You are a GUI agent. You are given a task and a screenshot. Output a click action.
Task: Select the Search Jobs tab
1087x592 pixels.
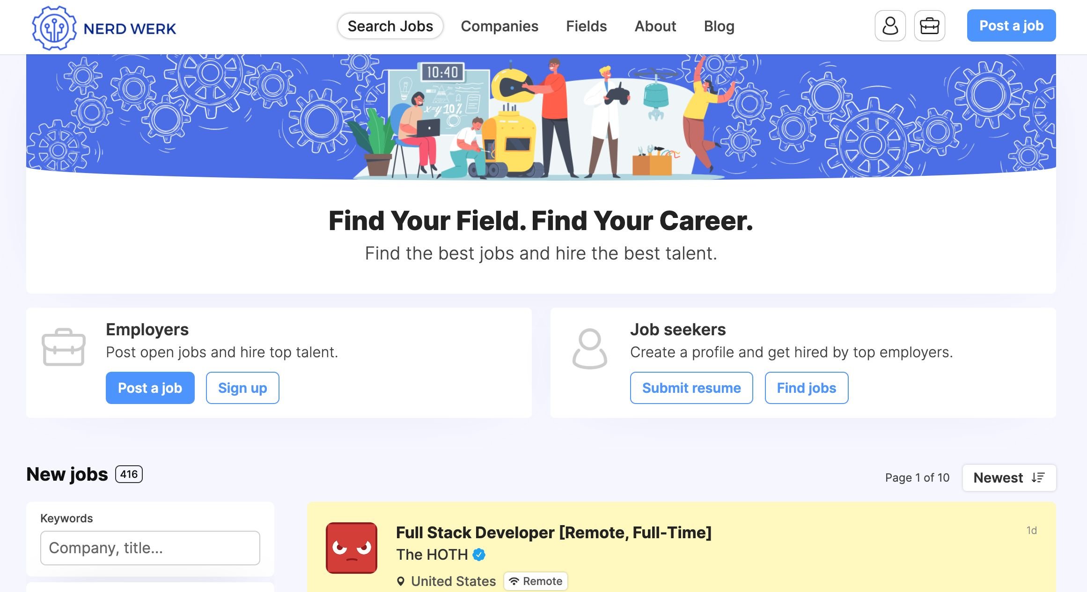pos(390,26)
